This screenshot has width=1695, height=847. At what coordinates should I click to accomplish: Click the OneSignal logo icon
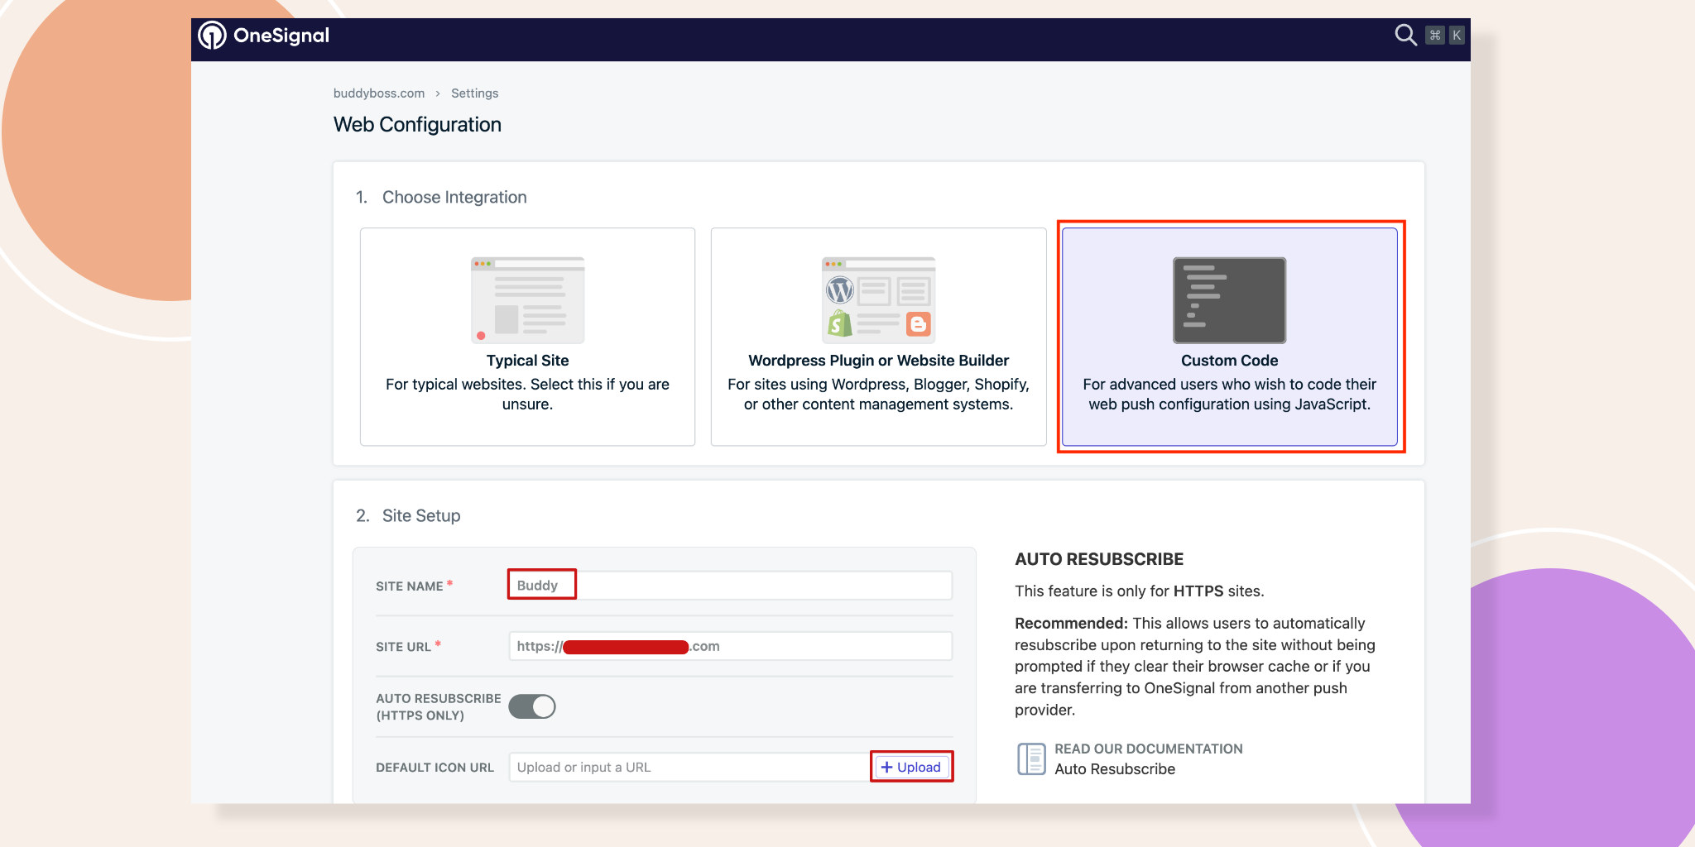click(212, 36)
